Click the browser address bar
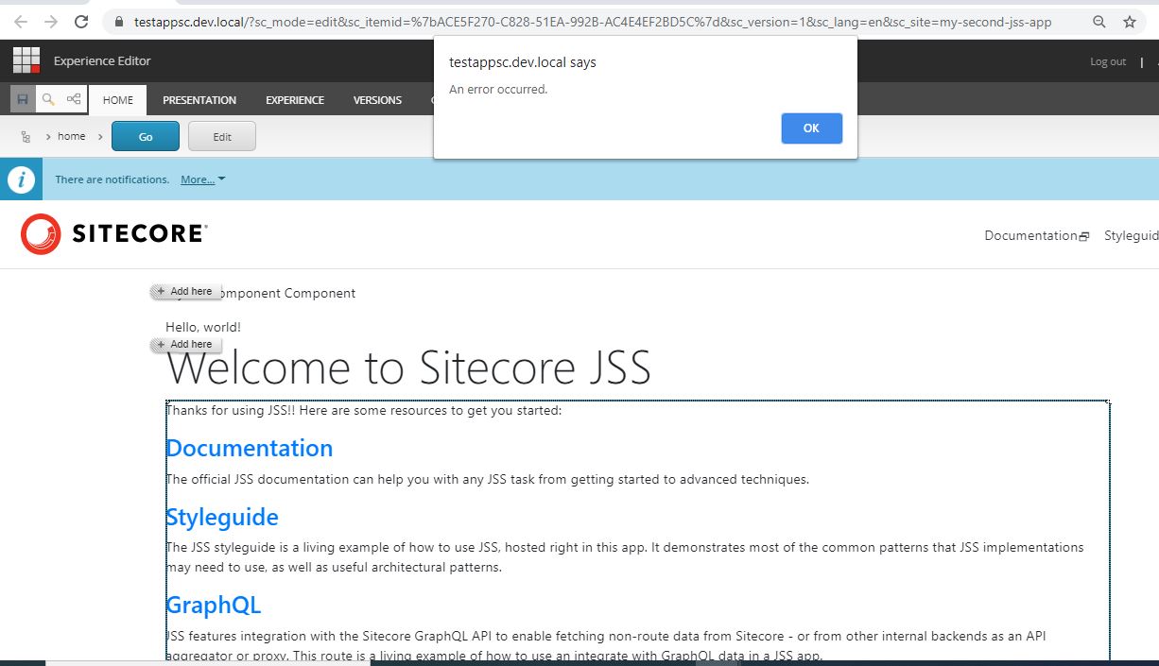The image size is (1159, 666). pos(567,21)
